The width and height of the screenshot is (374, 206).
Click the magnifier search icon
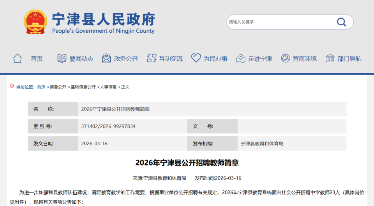coord(341,22)
